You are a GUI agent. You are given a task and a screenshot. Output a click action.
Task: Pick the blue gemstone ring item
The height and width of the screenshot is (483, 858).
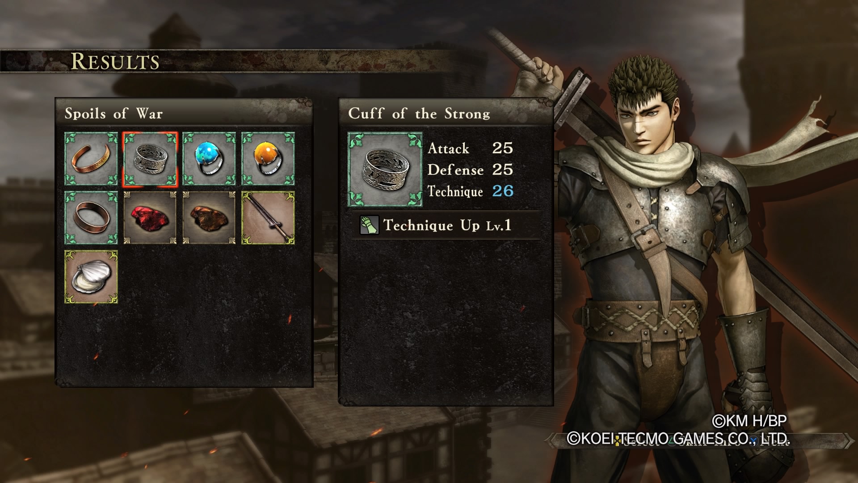point(209,159)
